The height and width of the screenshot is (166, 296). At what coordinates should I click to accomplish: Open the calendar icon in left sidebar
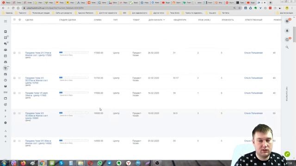6,56
